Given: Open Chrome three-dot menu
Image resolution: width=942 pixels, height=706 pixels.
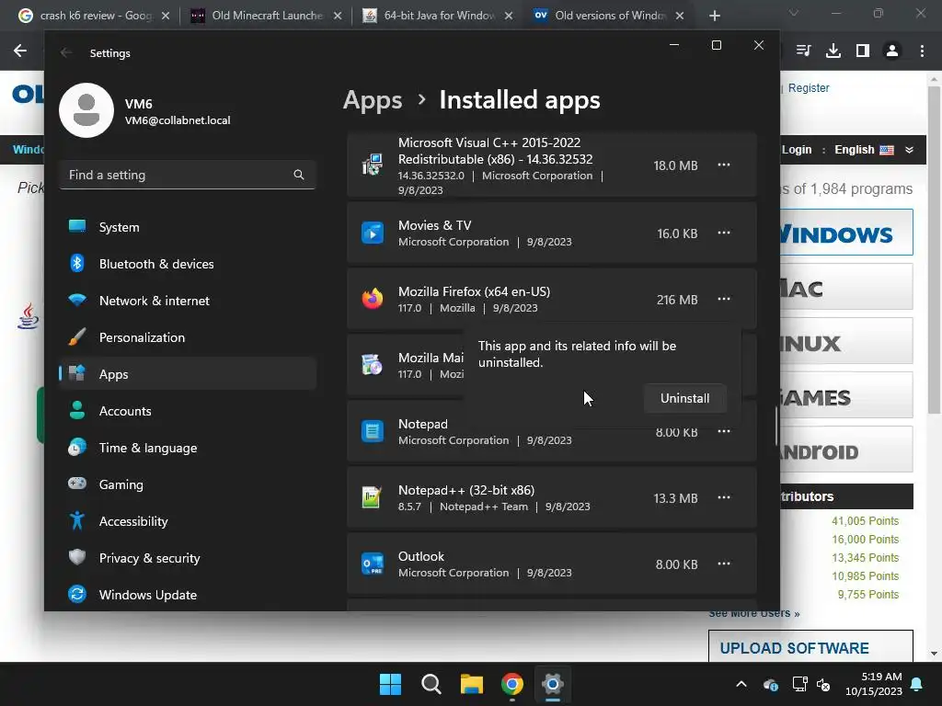Looking at the screenshot, I should [922, 51].
